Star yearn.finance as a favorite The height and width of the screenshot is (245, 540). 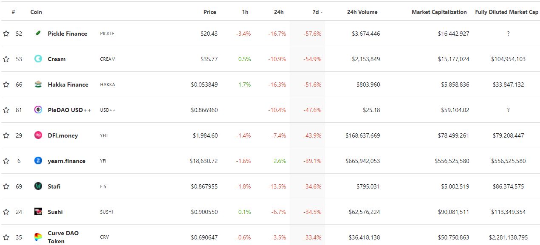coord(6,161)
